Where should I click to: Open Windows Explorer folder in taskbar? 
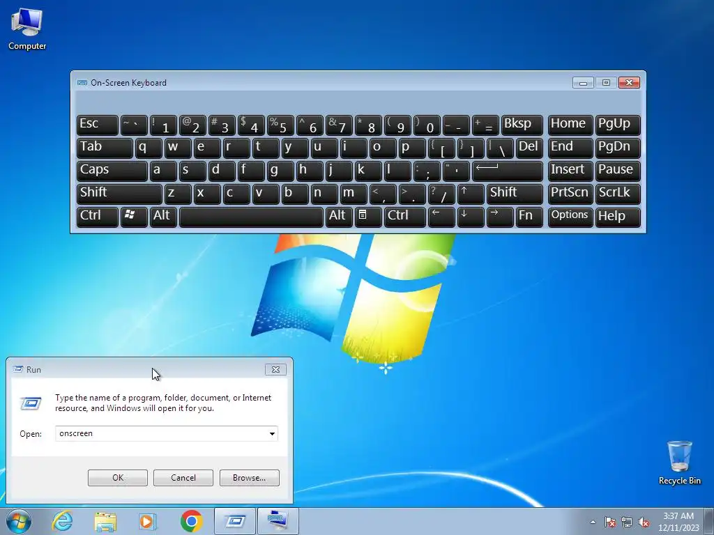click(x=105, y=521)
